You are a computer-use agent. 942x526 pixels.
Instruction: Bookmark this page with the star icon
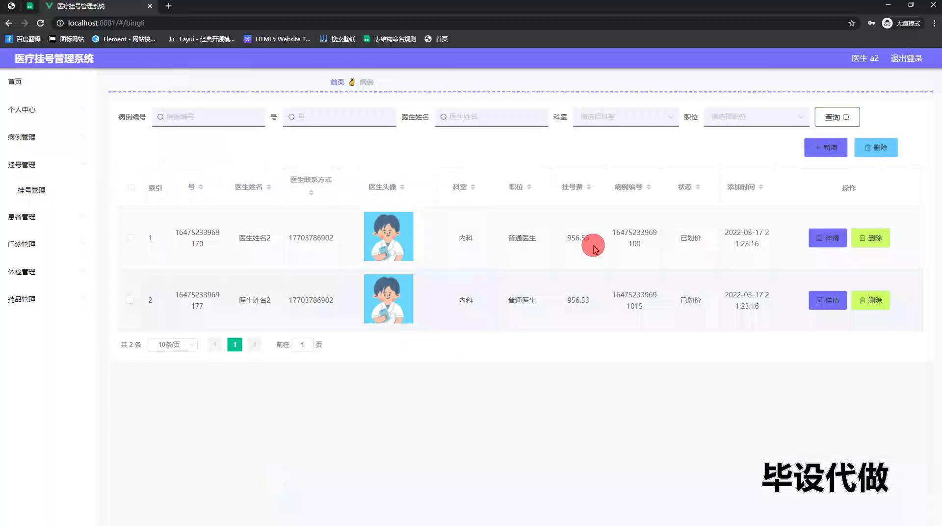click(x=852, y=23)
